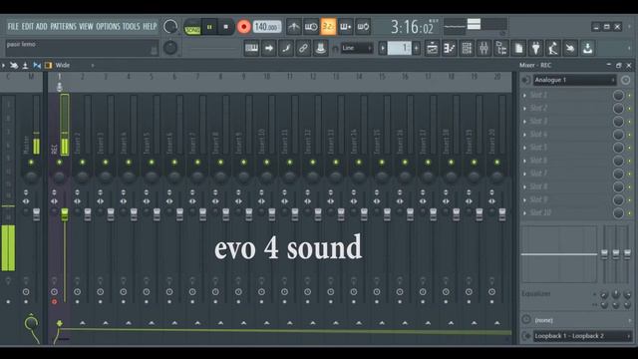Click the download arrow save icon

pyautogui.click(x=587, y=49)
